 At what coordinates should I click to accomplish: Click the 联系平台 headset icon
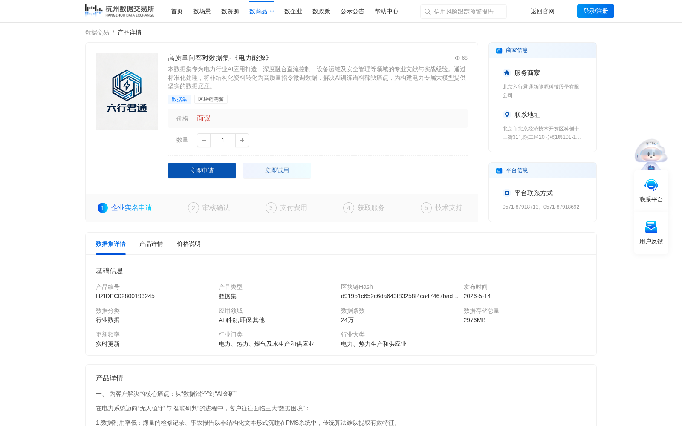click(x=651, y=185)
